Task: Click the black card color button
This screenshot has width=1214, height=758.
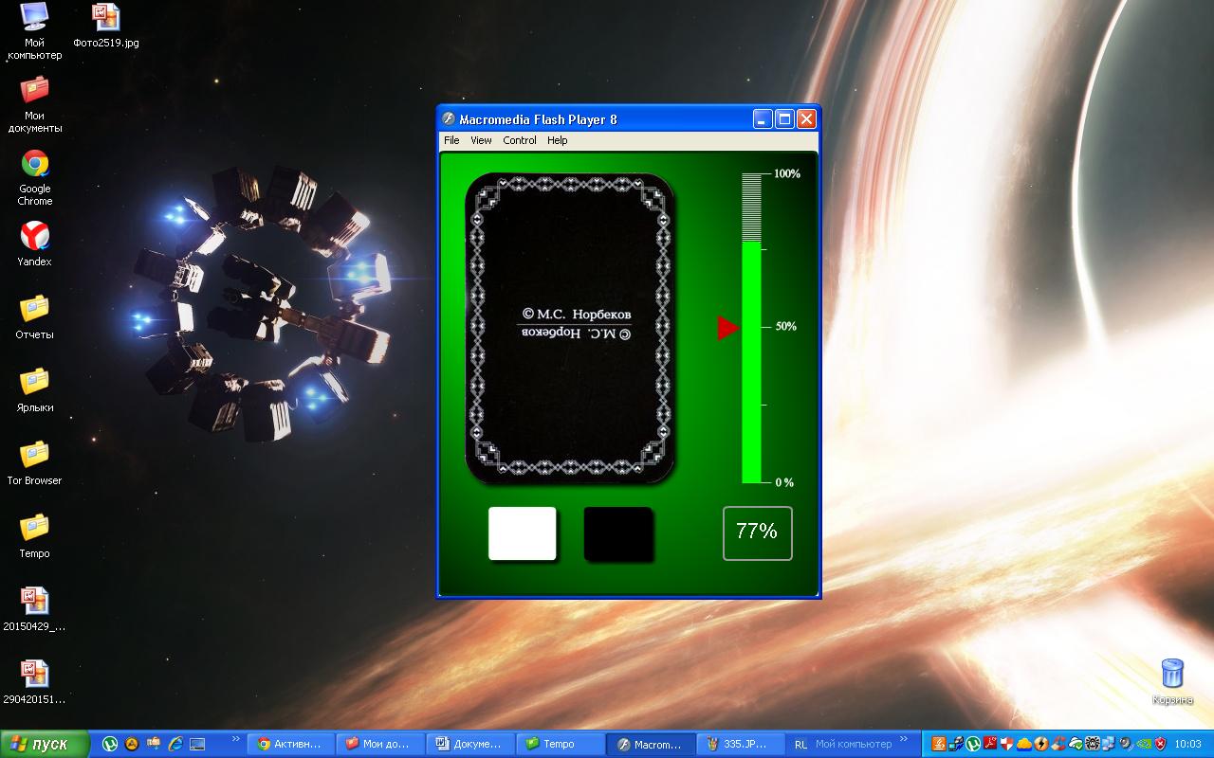Action: click(x=618, y=533)
